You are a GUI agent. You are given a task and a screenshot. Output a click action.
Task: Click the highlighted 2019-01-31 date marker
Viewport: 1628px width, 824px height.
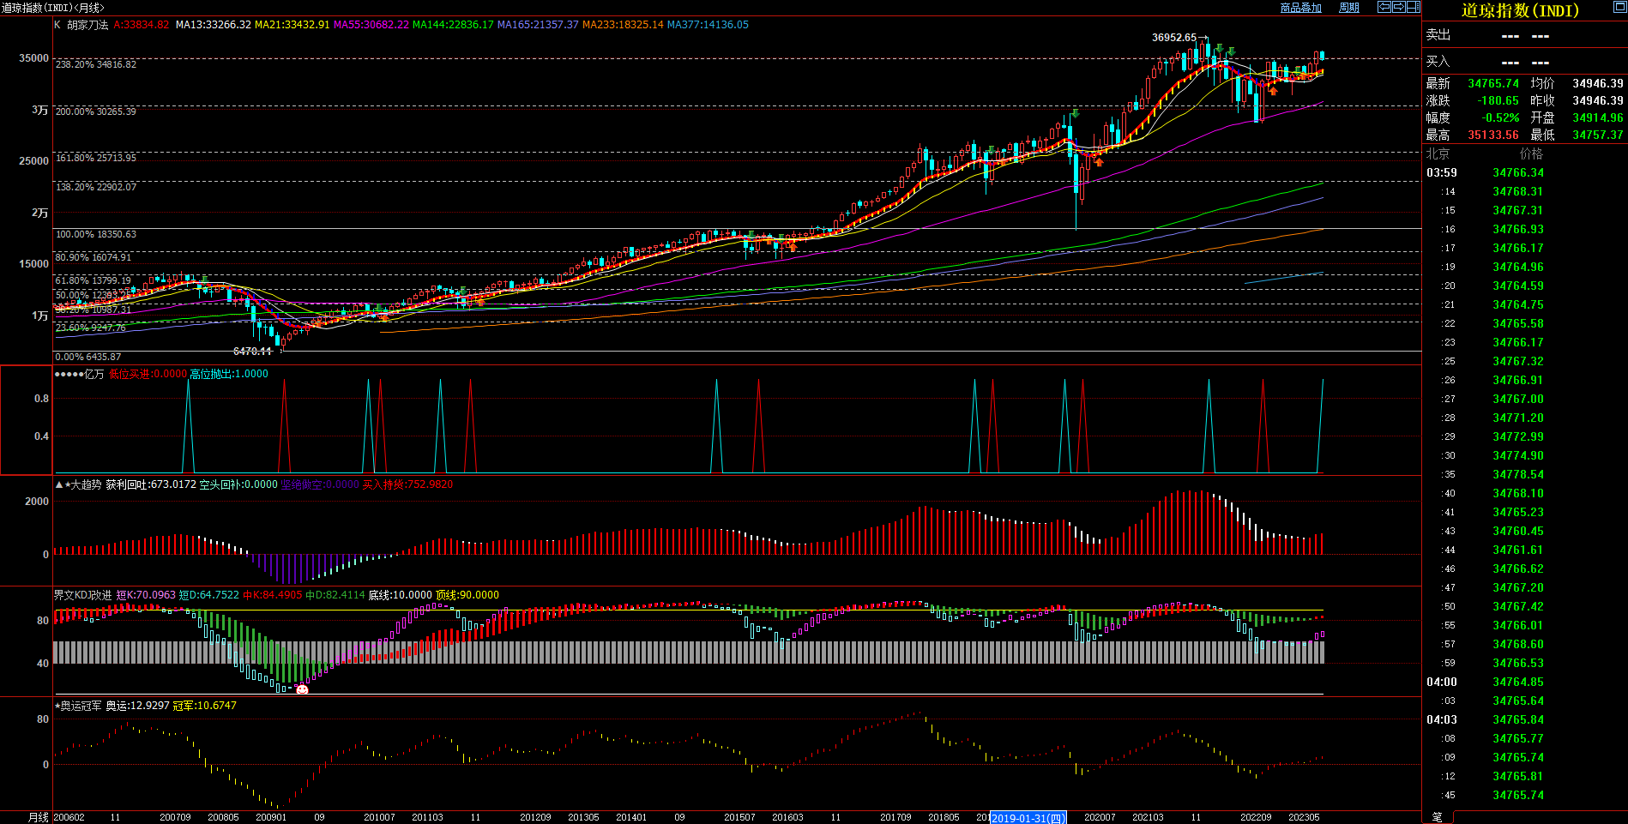coord(1028,818)
